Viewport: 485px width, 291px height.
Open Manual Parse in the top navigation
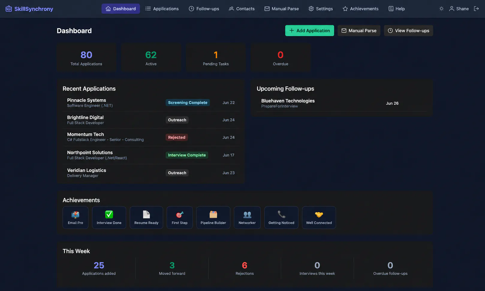tap(281, 9)
